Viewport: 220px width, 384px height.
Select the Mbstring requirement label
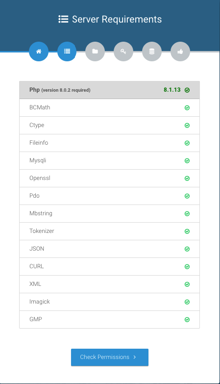tap(41, 213)
